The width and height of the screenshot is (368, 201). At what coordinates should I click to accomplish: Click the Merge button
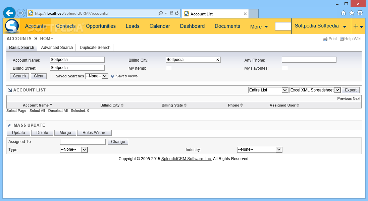pos(65,133)
